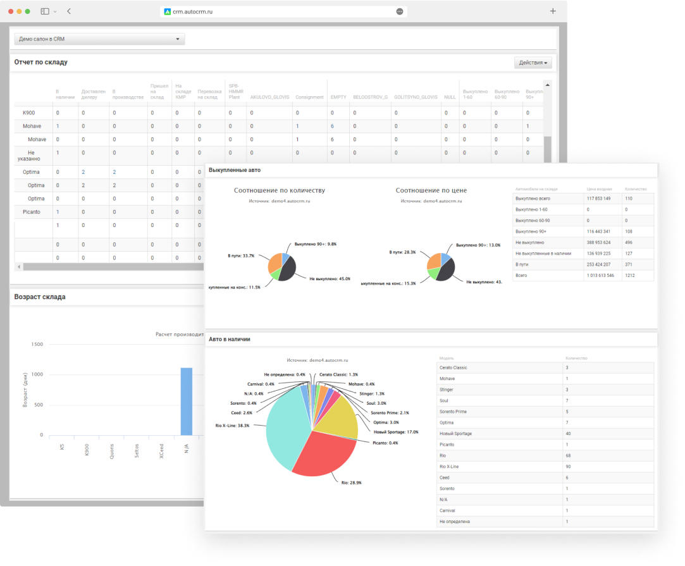
Task: Toggle the Safari sidebar icon
Action: click(x=45, y=11)
